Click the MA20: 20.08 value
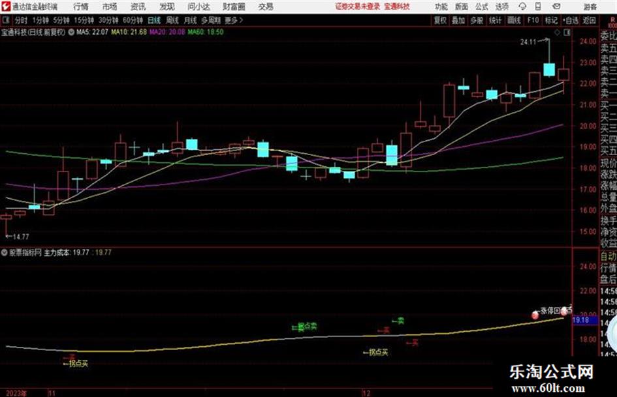This screenshot has width=617, height=397. coord(167,32)
